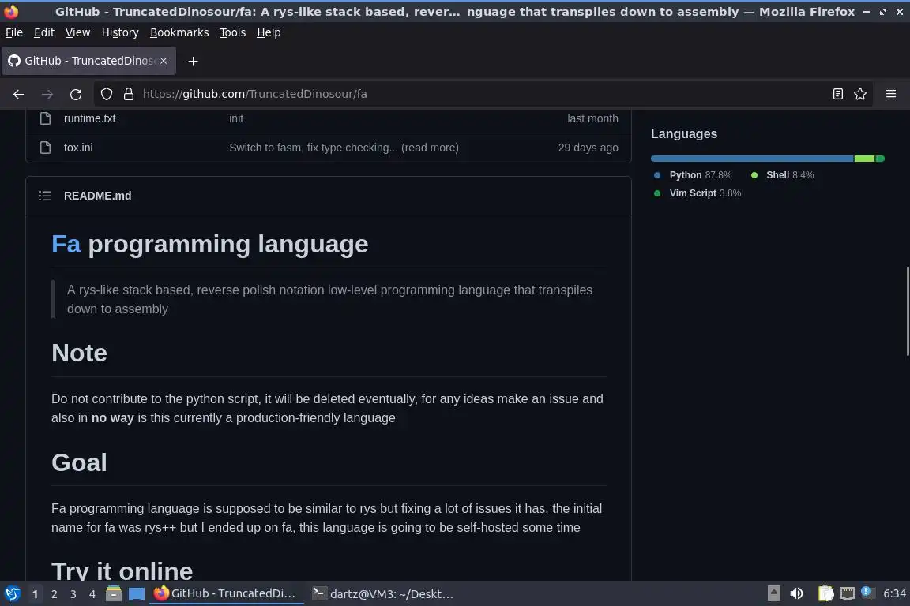Open the runtime.txt file link

pyautogui.click(x=89, y=118)
